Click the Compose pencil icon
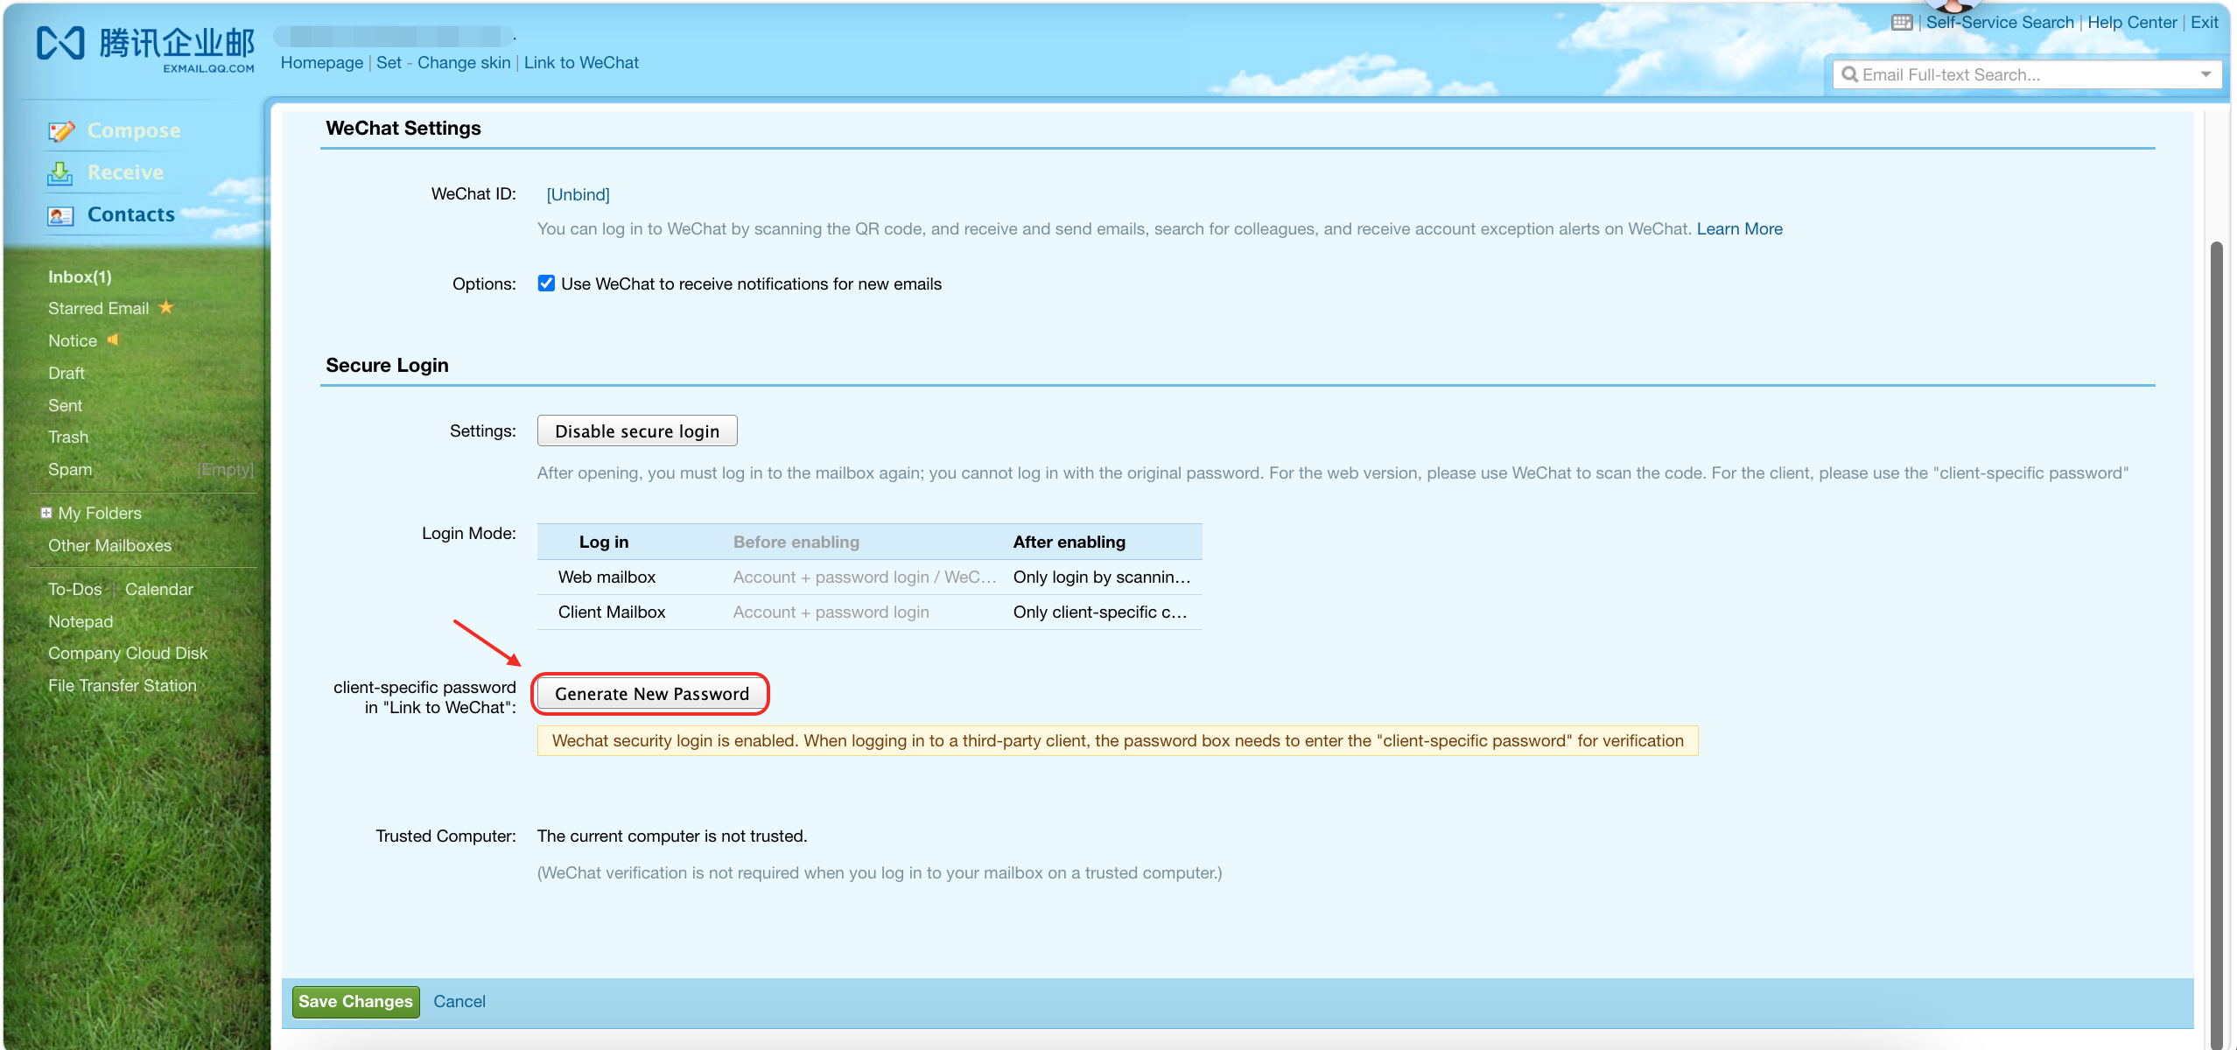This screenshot has height=1050, width=2237. [x=61, y=131]
